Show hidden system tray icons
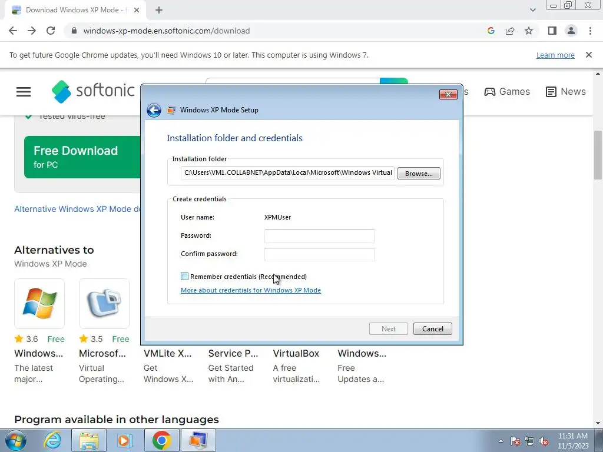Viewport: 603px width, 452px height. (501, 441)
